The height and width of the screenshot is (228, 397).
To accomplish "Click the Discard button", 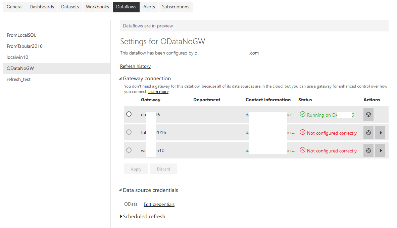I will (163, 169).
